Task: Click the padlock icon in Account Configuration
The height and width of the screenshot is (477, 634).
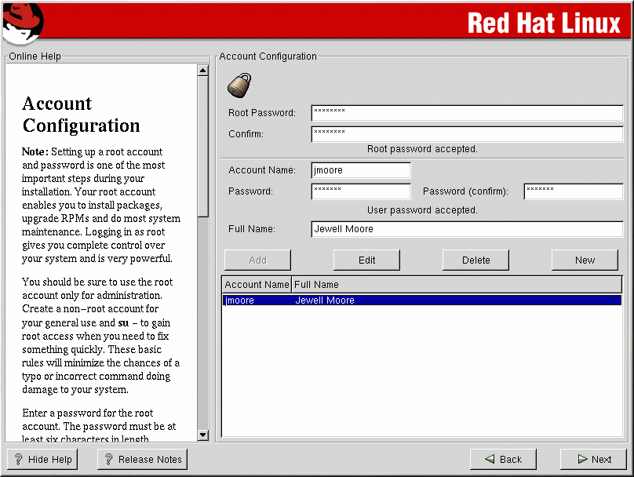Action: 239,86
